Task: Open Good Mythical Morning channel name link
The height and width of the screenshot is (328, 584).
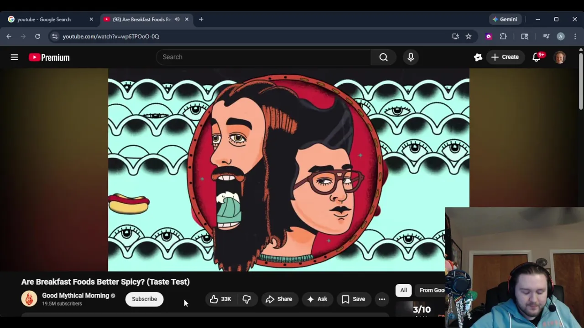Action: pos(76,295)
